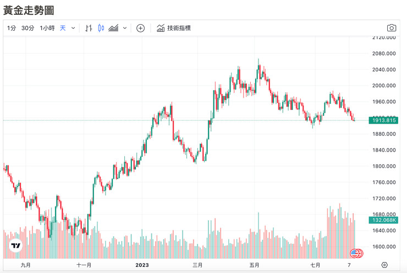Open chart settings hexagon icon
The image size is (407, 273).
pyautogui.click(x=384, y=265)
